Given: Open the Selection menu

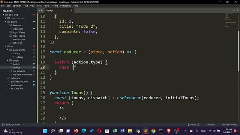Looking at the screenshot, I should tap(17, 6).
